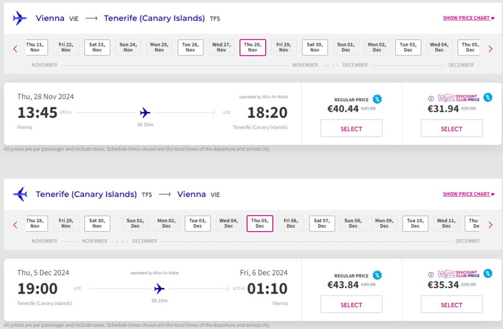Click the outbound flight plane icon next to Vienna
Viewport: 503px width, 329px height.
tap(20, 18)
